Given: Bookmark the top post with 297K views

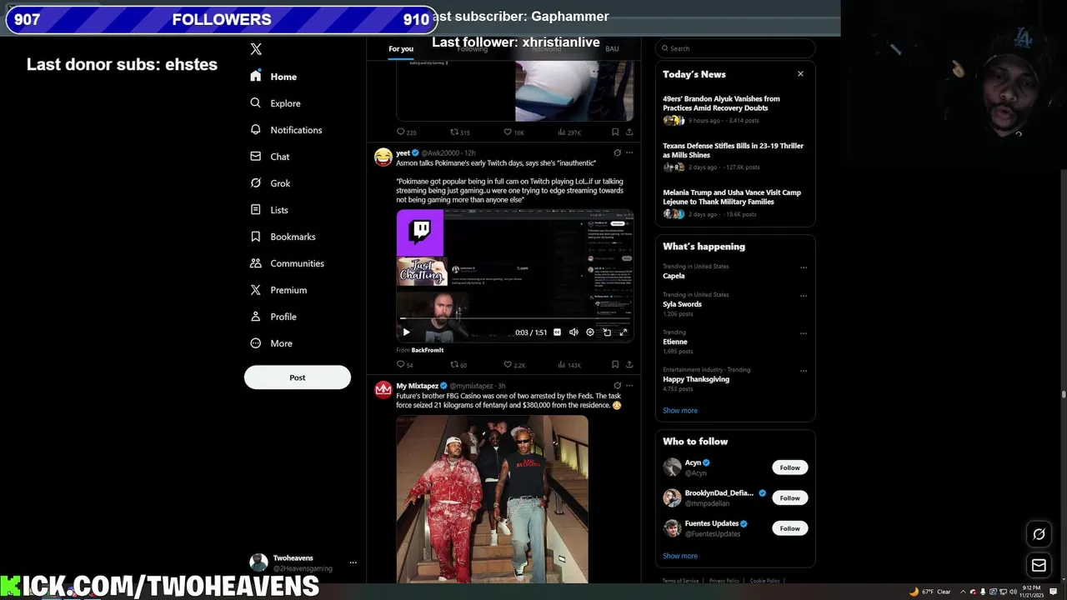Looking at the screenshot, I should (615, 132).
